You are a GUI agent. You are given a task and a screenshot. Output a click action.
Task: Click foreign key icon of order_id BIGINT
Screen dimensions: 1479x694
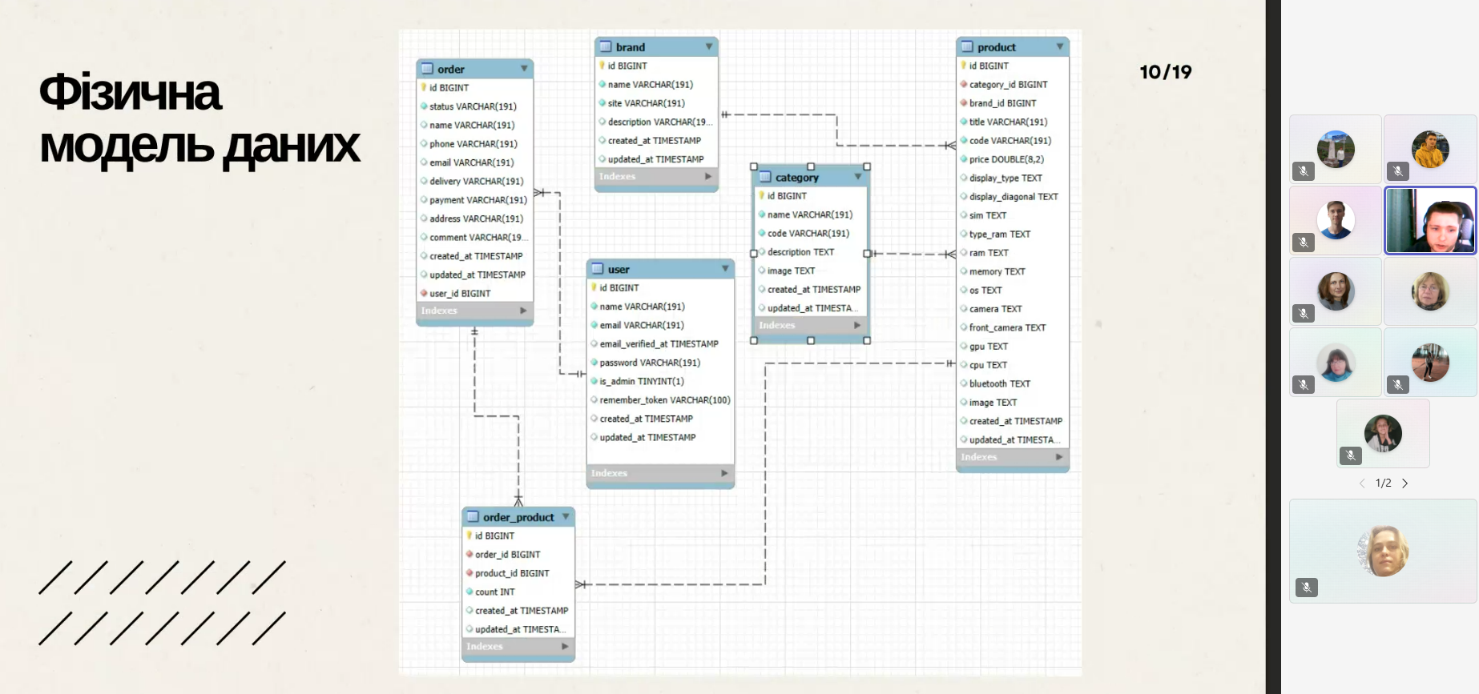(469, 554)
